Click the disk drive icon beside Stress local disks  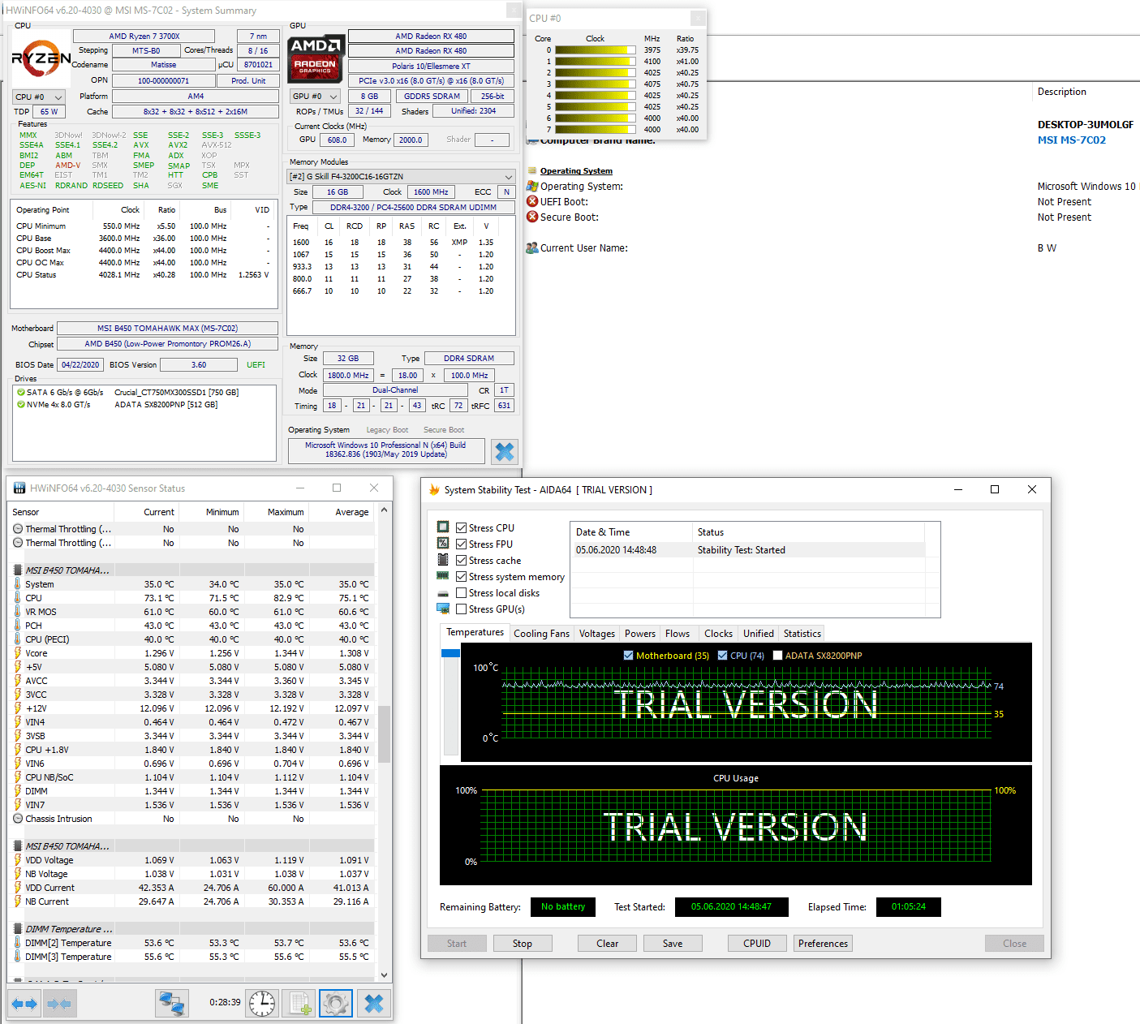click(443, 593)
